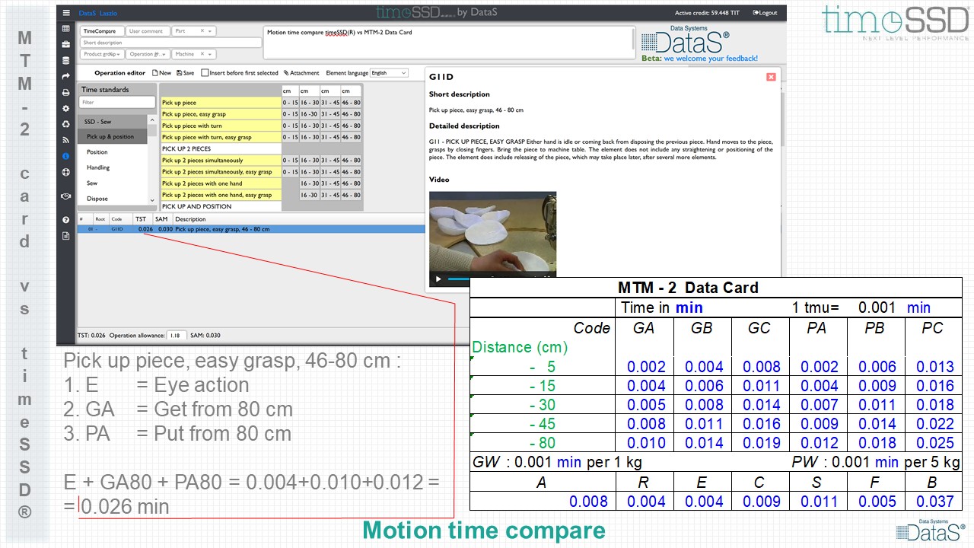Click New in the Operation editor
The width and height of the screenshot is (974, 548).
[162, 73]
